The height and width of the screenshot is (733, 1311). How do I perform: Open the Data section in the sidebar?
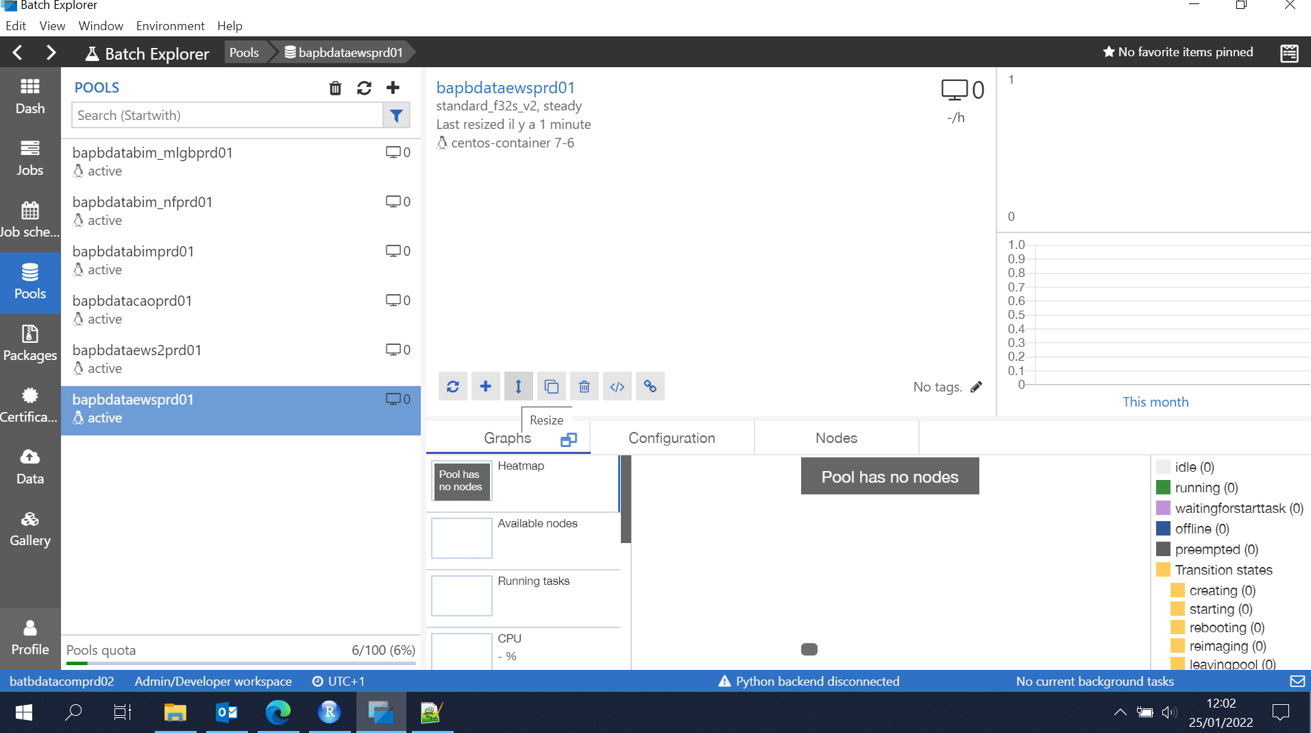pyautogui.click(x=29, y=466)
